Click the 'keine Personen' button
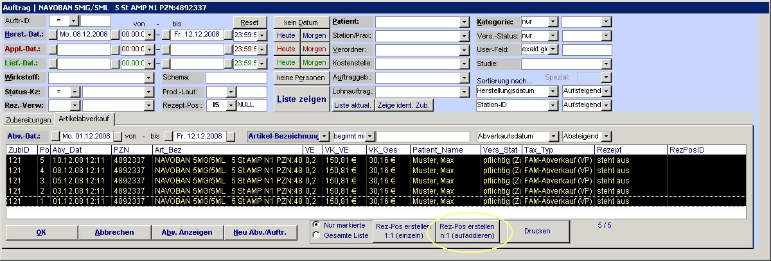Image resolution: width=771 pixels, height=261 pixels. (301, 78)
